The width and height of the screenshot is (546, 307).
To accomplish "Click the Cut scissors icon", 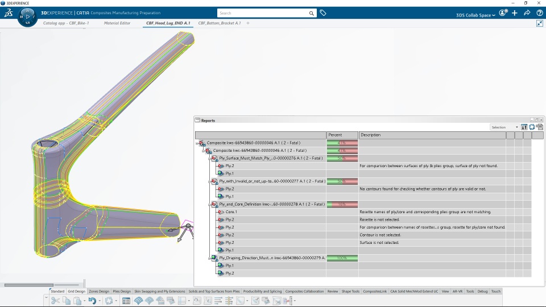I will 55,301.
